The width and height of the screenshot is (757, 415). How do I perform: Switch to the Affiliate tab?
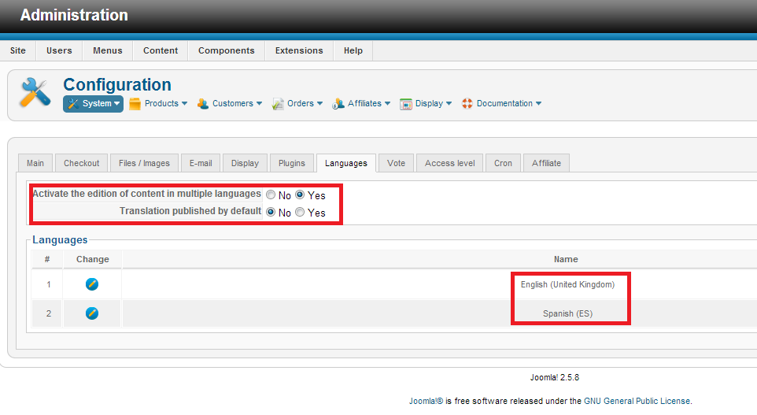pyautogui.click(x=547, y=163)
